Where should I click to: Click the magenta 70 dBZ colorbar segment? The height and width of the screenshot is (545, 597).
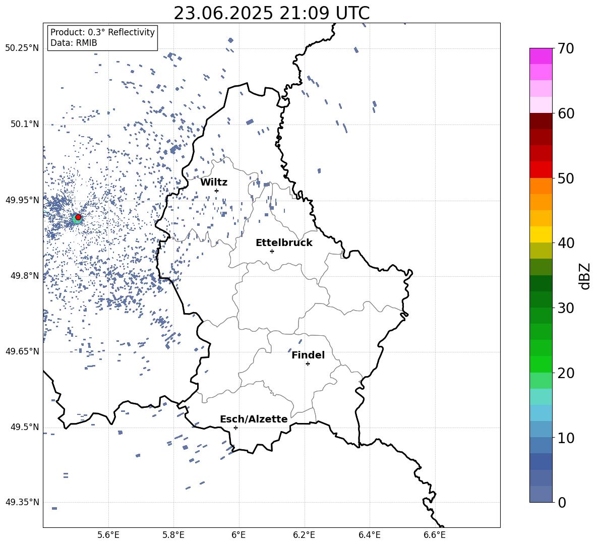point(541,56)
